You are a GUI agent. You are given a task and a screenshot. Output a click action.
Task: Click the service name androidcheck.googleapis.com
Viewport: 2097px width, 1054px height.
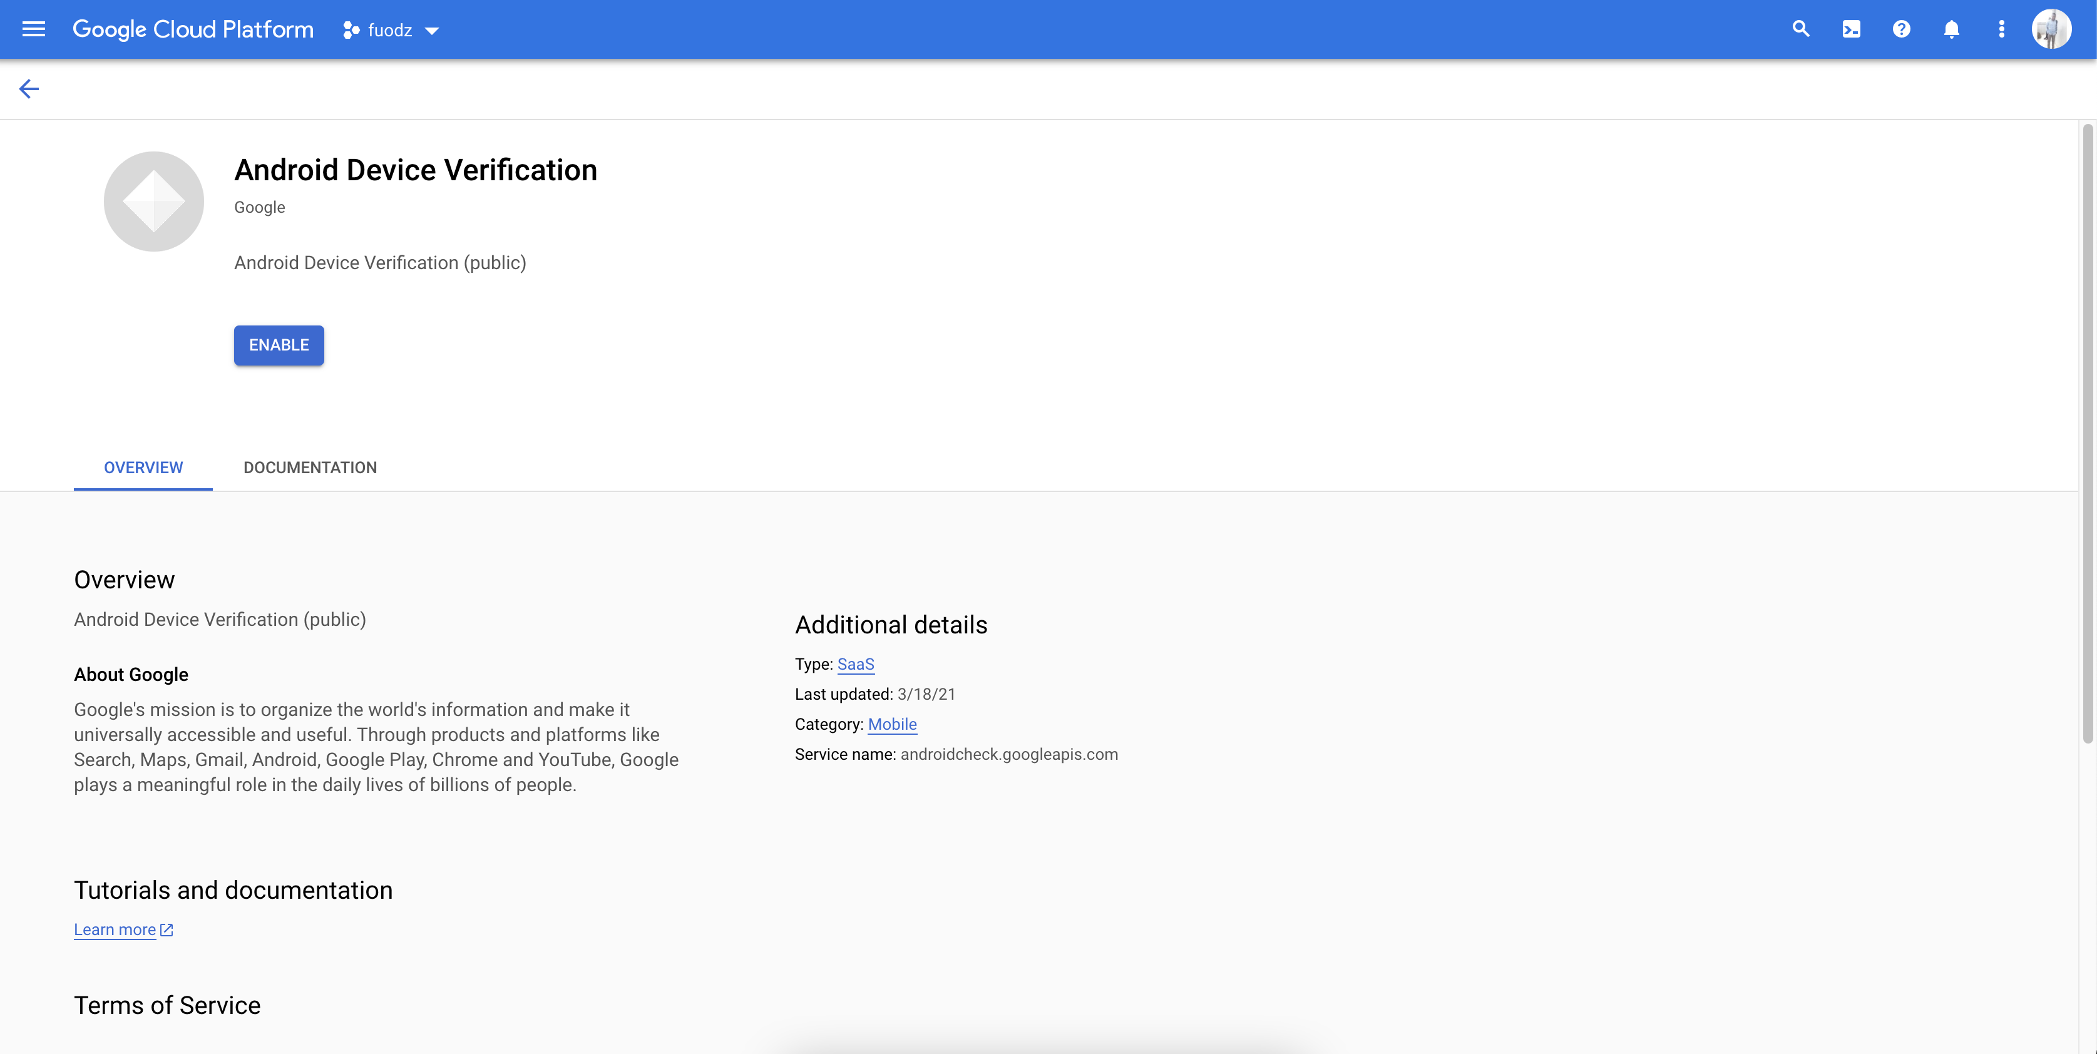(x=1010, y=754)
